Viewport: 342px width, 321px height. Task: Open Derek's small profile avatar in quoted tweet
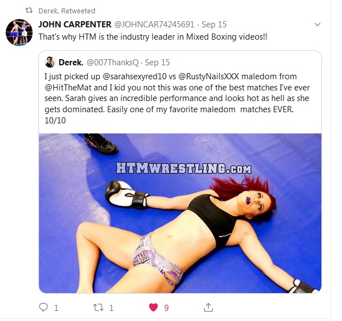click(x=50, y=62)
